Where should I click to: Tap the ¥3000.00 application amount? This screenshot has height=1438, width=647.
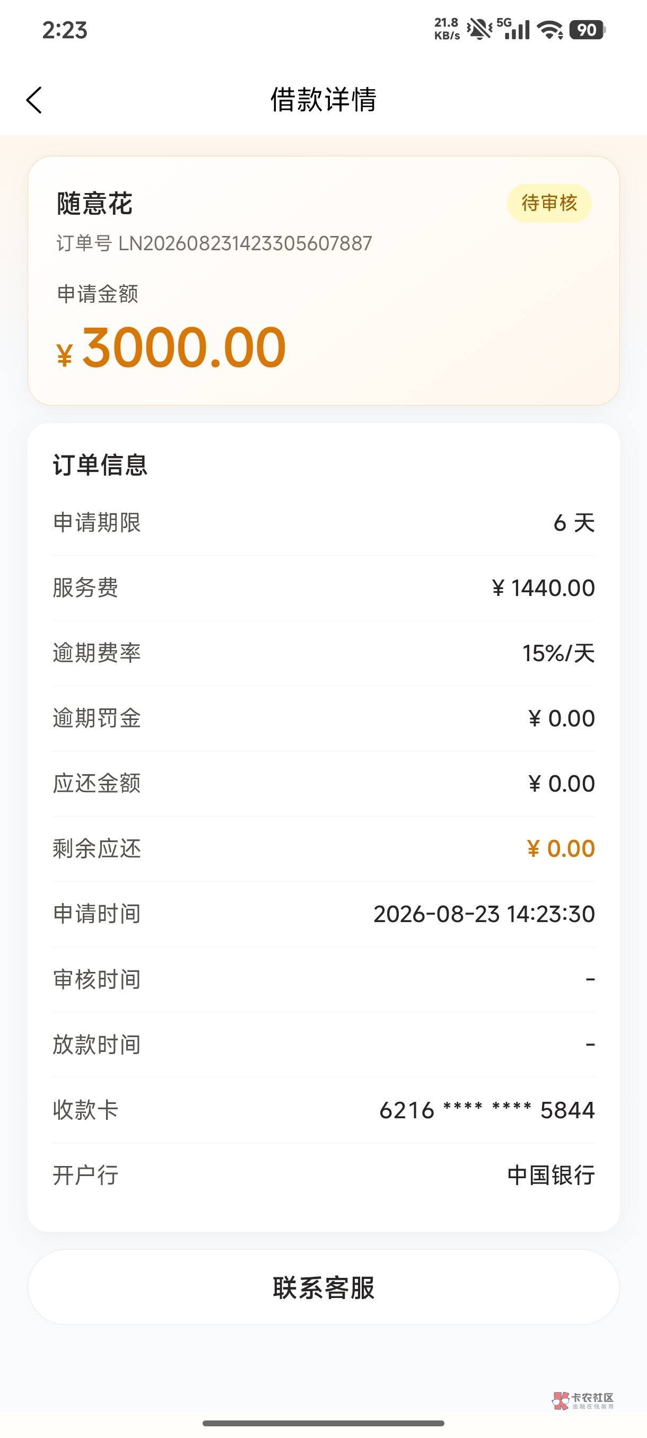[x=171, y=347]
